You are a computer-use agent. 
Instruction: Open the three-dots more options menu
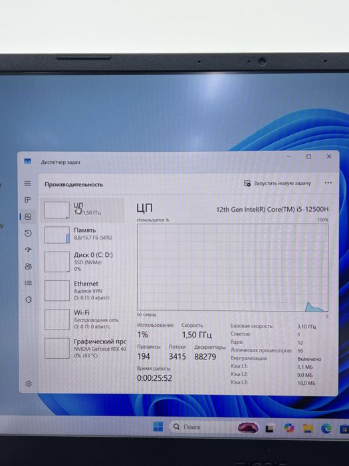(328, 183)
